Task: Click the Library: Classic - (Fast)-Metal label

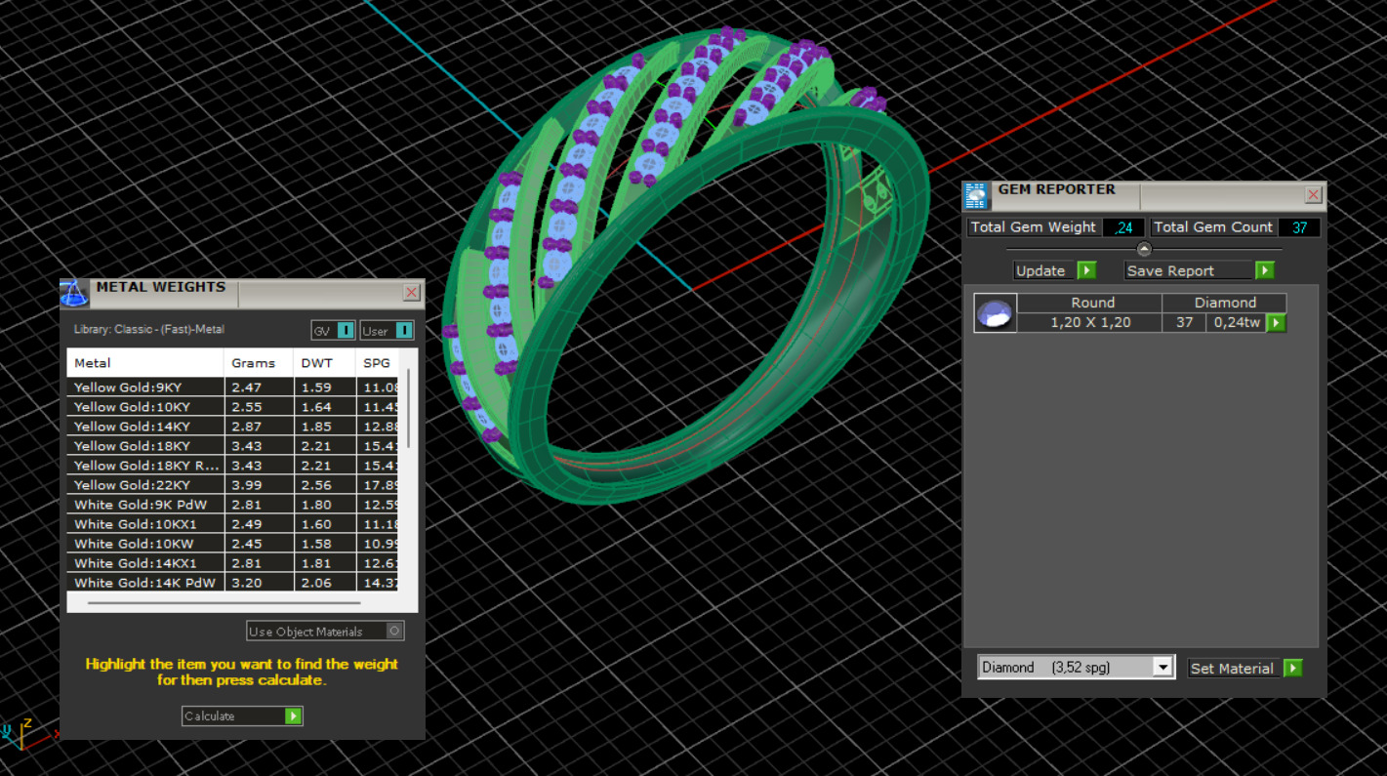Action: click(x=148, y=330)
